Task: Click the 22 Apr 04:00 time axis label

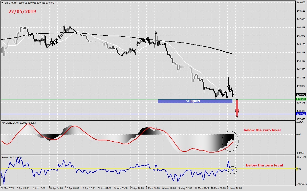Action: point(104,188)
